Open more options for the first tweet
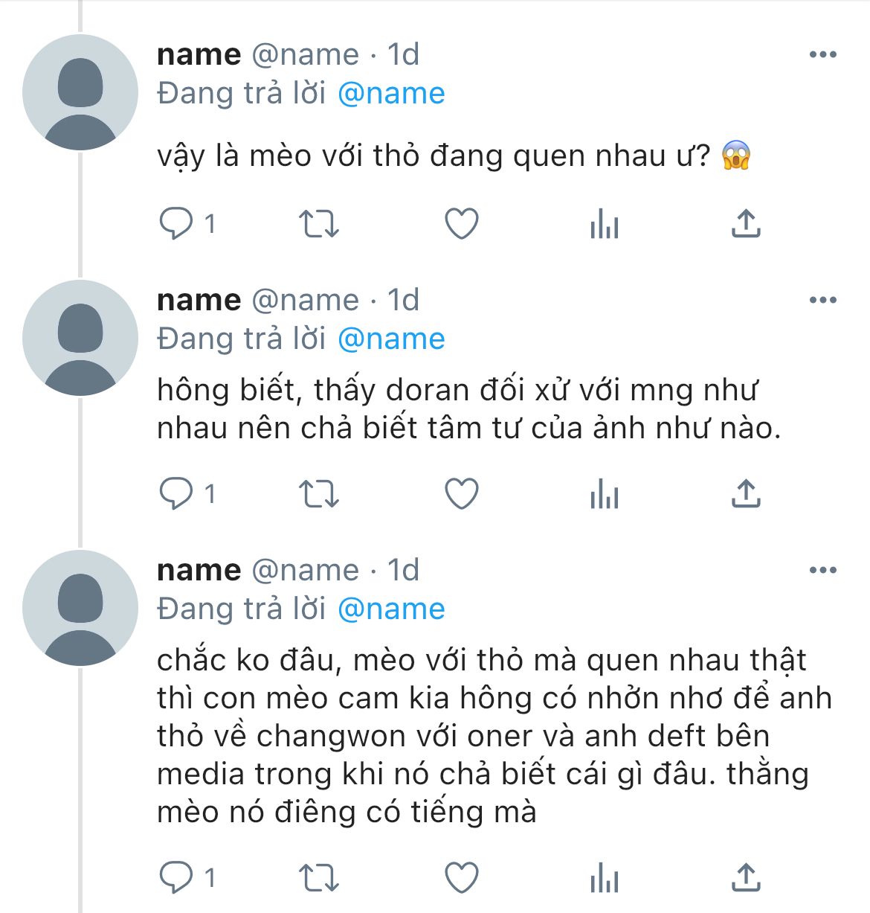 tap(822, 54)
